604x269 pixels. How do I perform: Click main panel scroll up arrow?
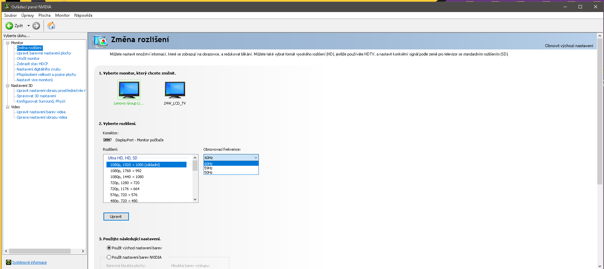600,36
